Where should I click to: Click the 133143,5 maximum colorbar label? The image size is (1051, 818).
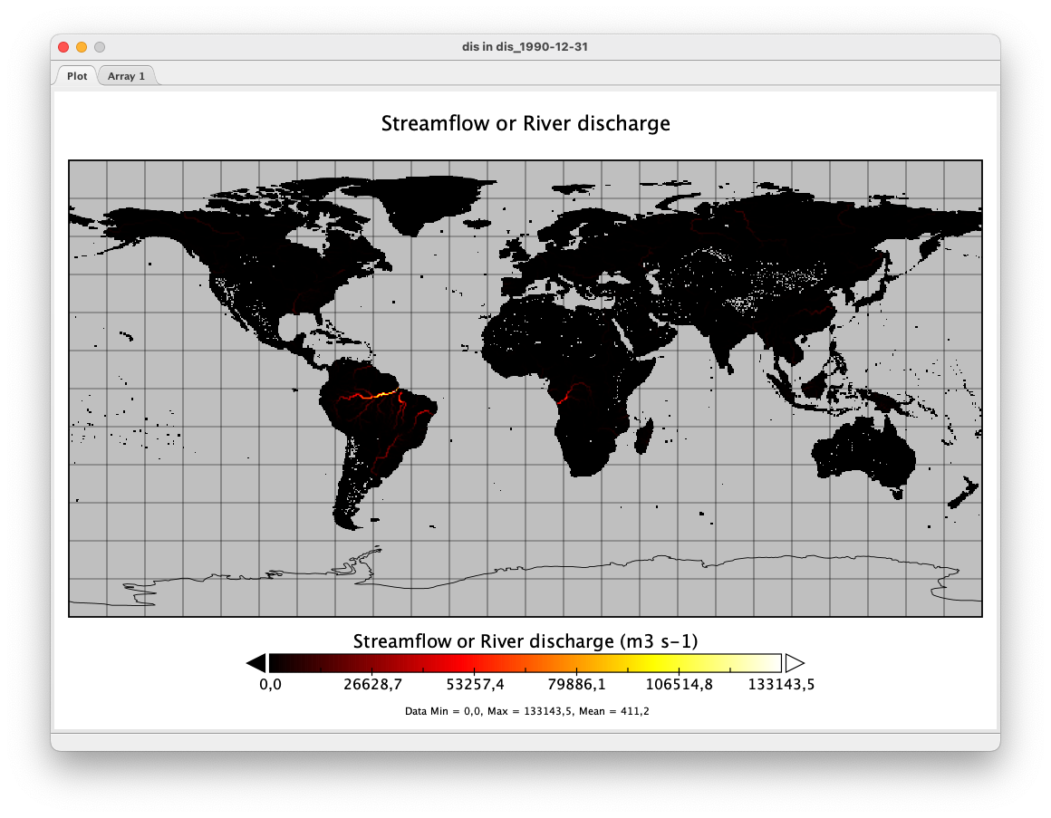[x=781, y=685]
